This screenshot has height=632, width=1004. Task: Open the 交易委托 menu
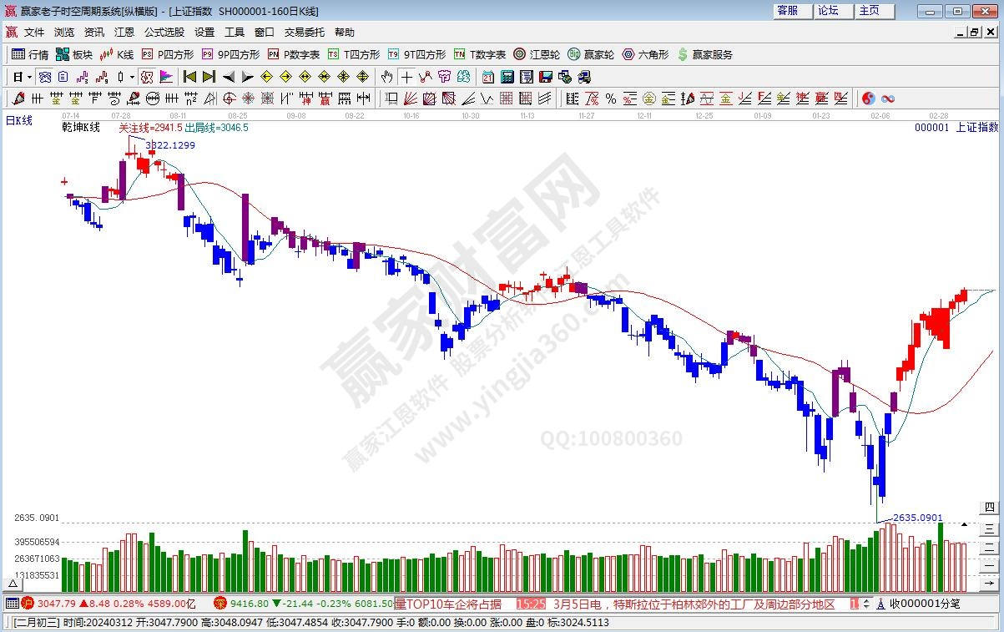pos(305,33)
